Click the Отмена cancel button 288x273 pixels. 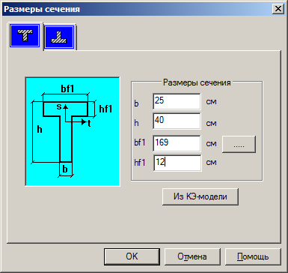[192, 256]
